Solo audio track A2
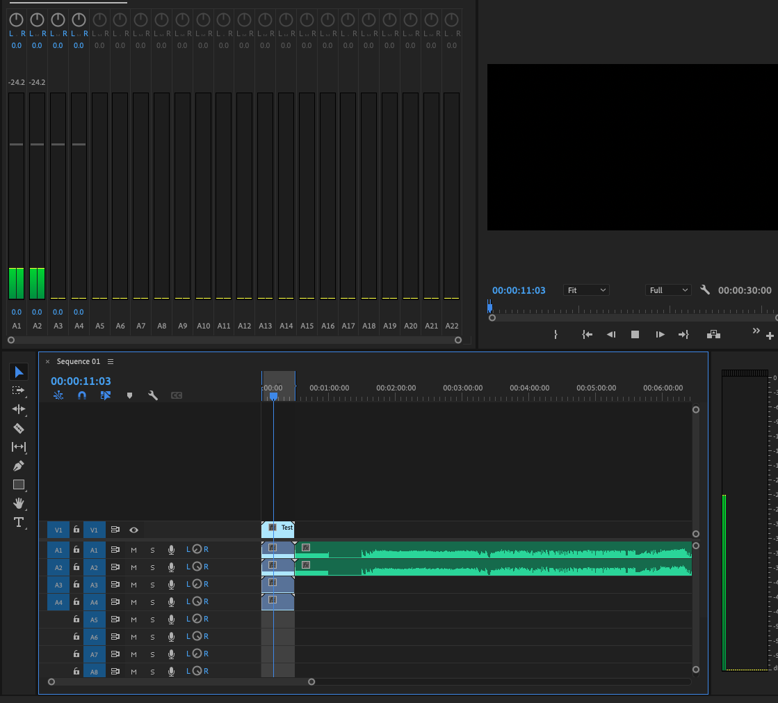 click(x=152, y=567)
